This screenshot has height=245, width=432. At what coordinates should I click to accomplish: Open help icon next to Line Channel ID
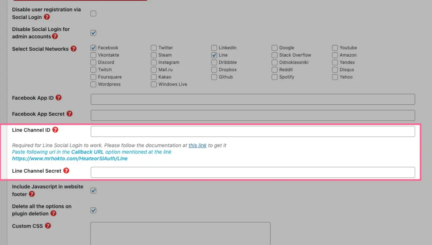coord(55,130)
